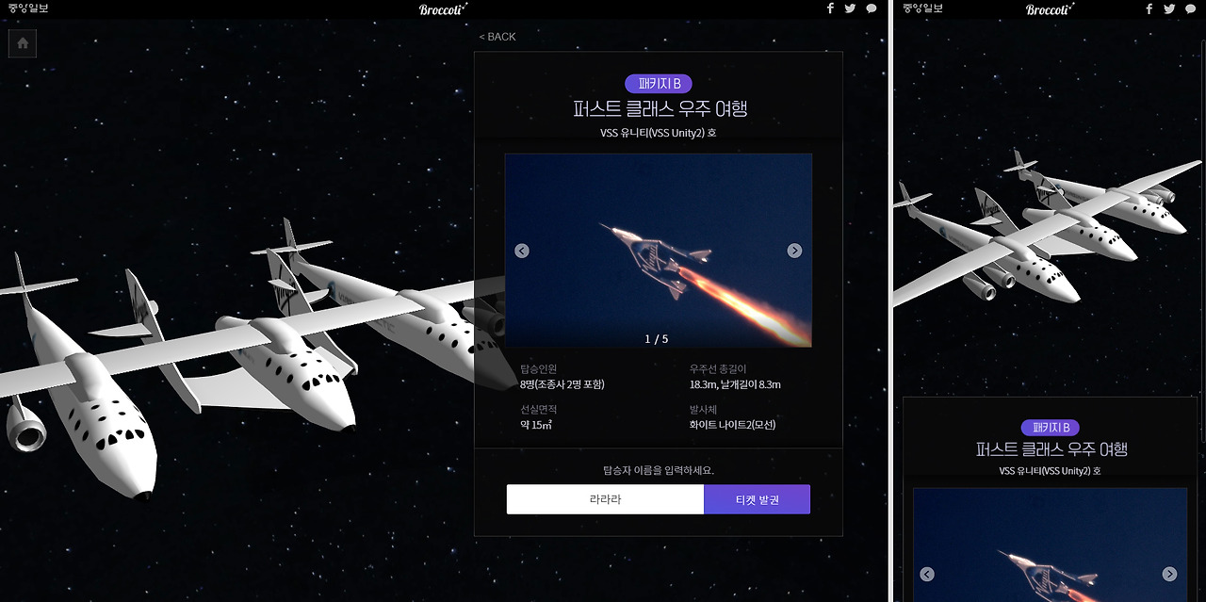Share via Facebook icon in left header
Screen dimensions: 1206x602
coord(830,8)
